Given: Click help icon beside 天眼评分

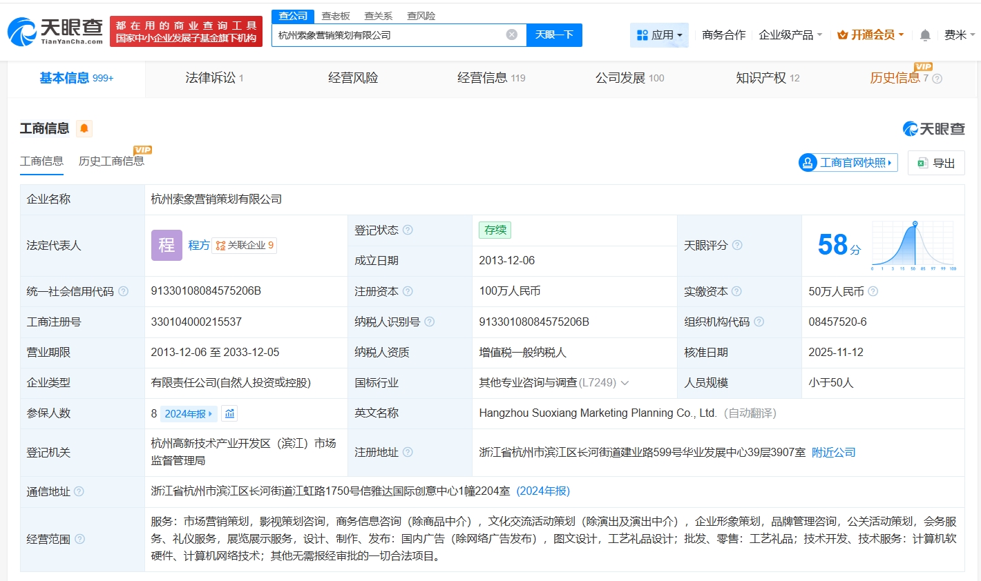Looking at the screenshot, I should click(737, 245).
